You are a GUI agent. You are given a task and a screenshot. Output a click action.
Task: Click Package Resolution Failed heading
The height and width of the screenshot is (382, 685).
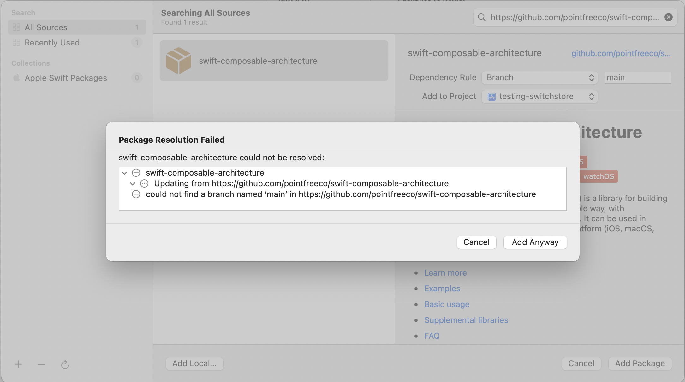click(x=172, y=140)
